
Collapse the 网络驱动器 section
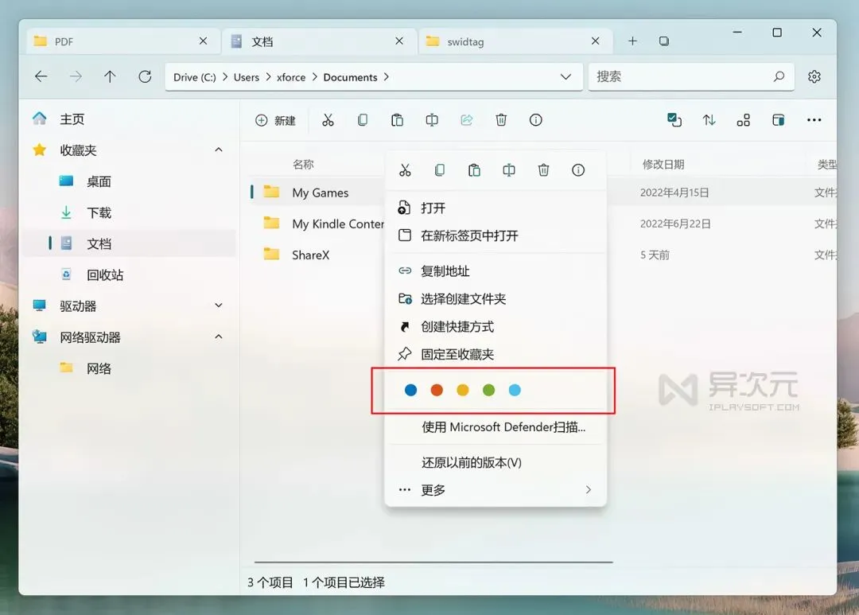coord(219,337)
